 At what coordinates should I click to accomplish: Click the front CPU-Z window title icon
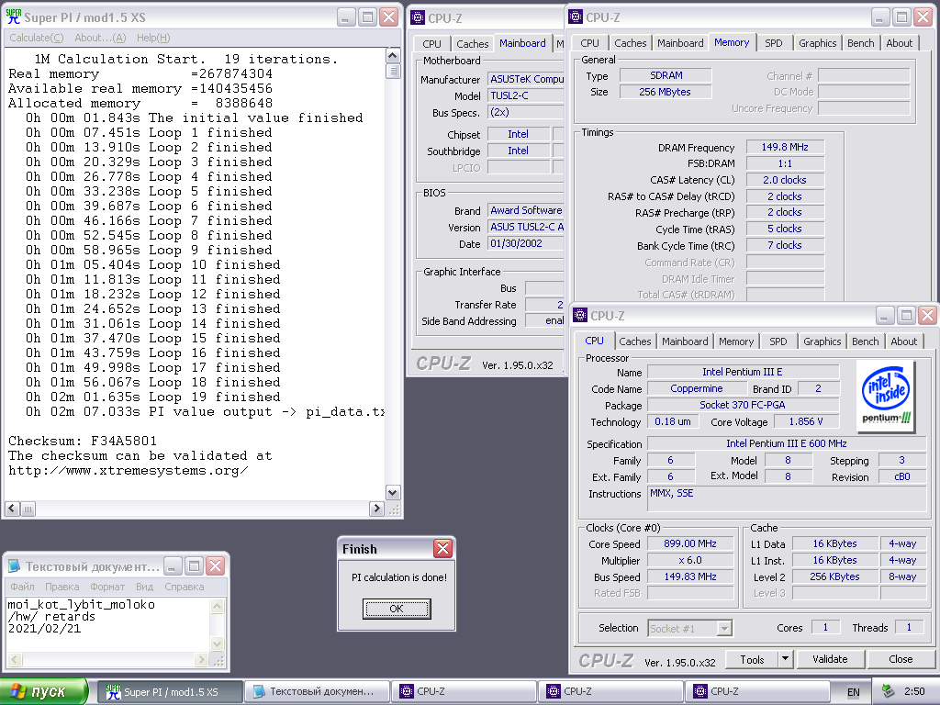(580, 316)
